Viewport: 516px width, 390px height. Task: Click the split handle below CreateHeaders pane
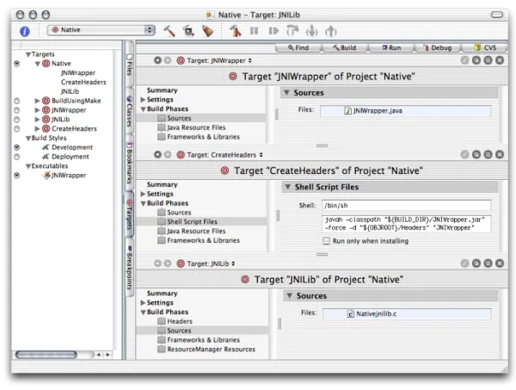pos(322,254)
